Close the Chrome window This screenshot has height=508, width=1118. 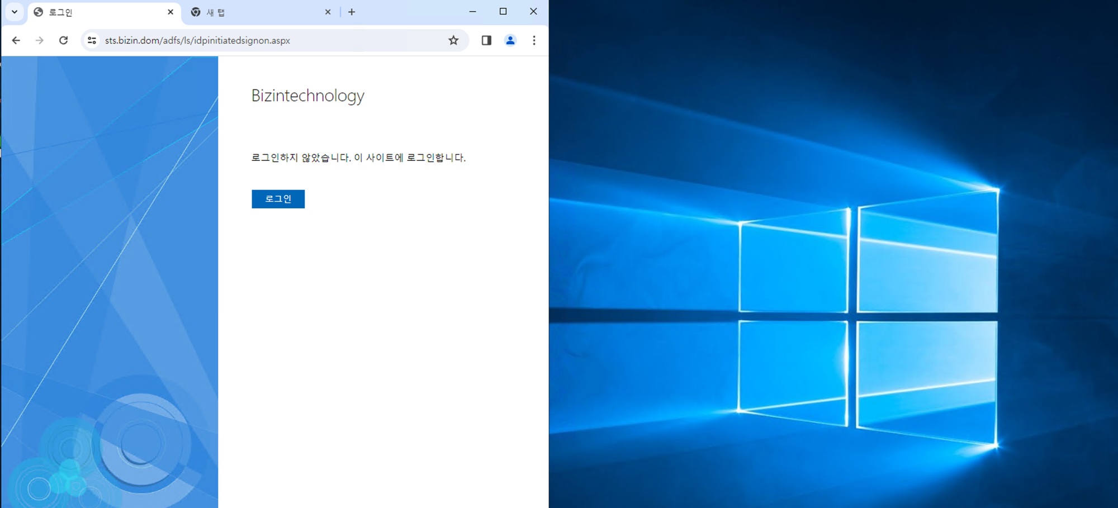[x=533, y=11]
